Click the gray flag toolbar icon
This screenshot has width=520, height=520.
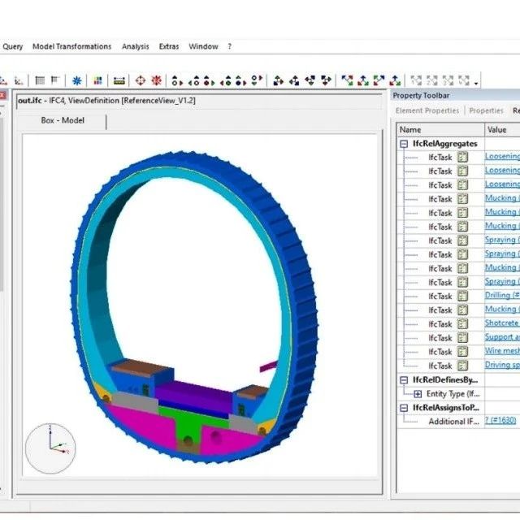(55, 80)
